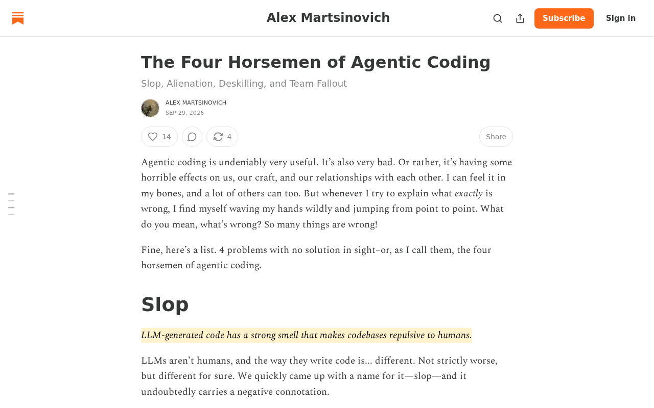Screen dimensions: 654x408
Task: Click the ALEX MARTSINOVICH author byline
Action: pyautogui.click(x=196, y=103)
